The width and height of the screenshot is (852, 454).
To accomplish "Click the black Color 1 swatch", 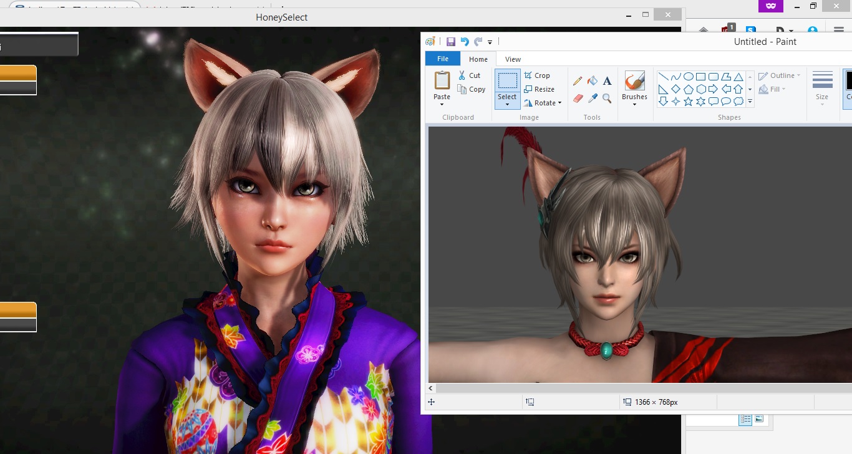I will [849, 80].
